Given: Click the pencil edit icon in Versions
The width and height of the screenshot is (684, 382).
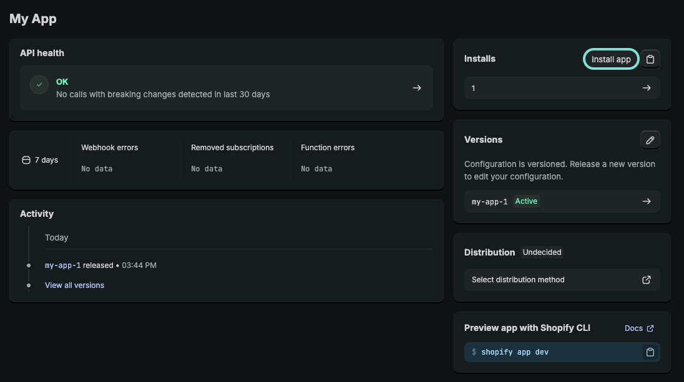Looking at the screenshot, I should [x=650, y=140].
